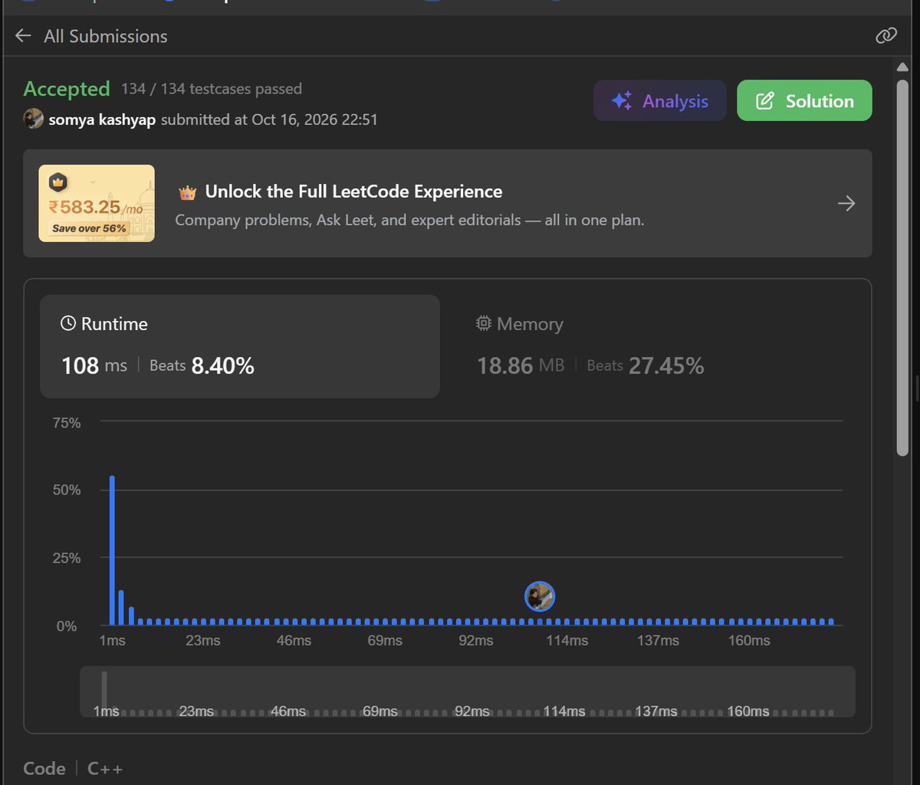This screenshot has height=785, width=920.
Task: Follow the arrow on the premium banner
Action: click(846, 204)
